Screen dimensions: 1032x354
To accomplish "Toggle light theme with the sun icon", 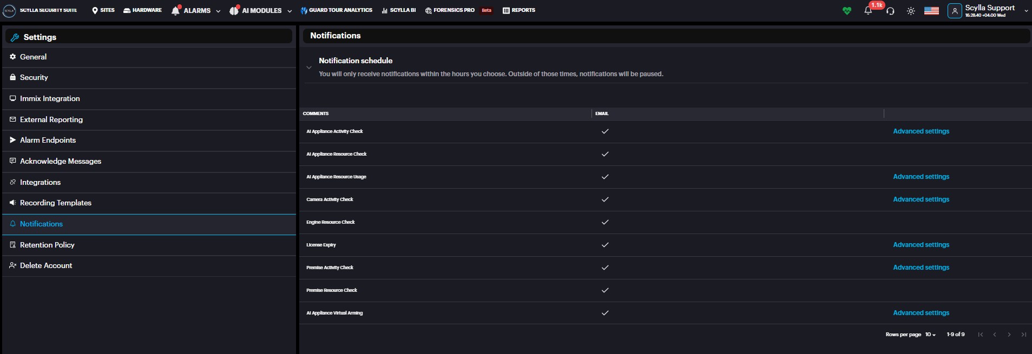I will tap(911, 11).
